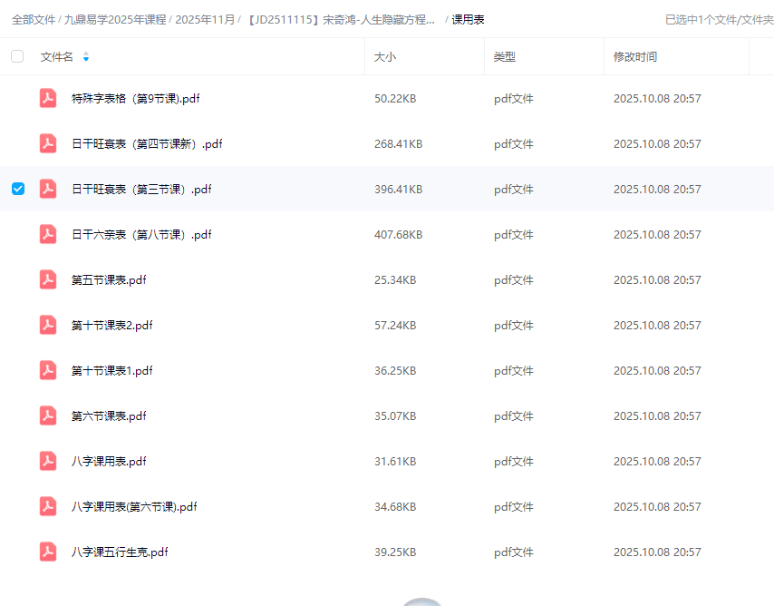
Task: Click the 大小 column header
Action: [x=385, y=56]
